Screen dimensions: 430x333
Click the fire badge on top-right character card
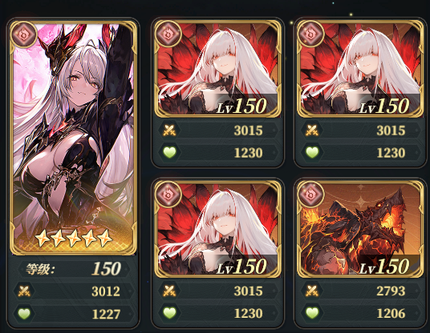[311, 34]
